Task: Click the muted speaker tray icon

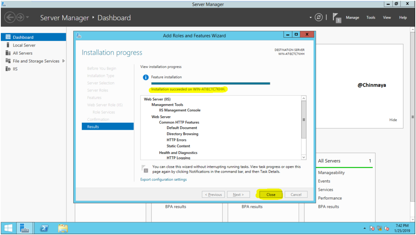Action: [x=386, y=229]
